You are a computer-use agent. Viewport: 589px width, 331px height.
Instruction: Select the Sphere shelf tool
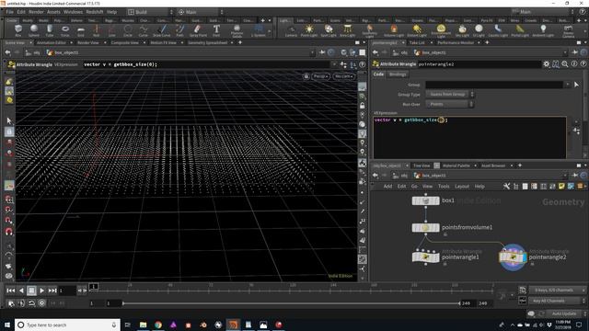tap(34, 30)
